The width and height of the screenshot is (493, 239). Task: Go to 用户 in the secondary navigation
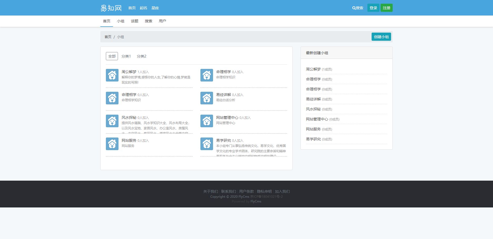(162, 21)
